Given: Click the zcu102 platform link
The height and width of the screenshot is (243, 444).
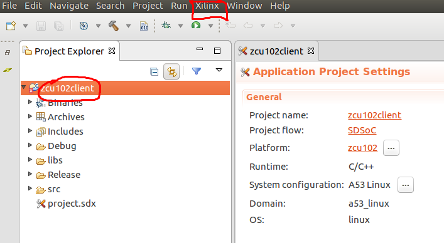Looking at the screenshot, I should click(x=363, y=148).
